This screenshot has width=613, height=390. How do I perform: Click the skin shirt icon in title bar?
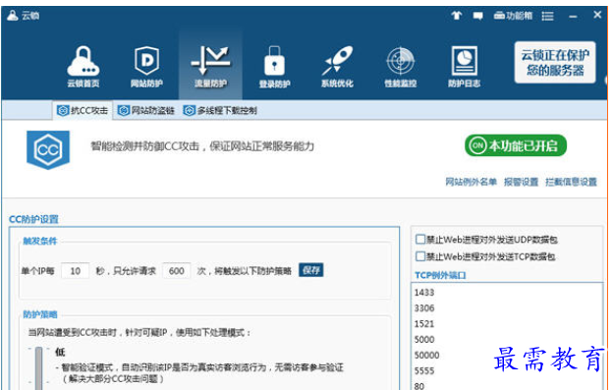point(457,16)
